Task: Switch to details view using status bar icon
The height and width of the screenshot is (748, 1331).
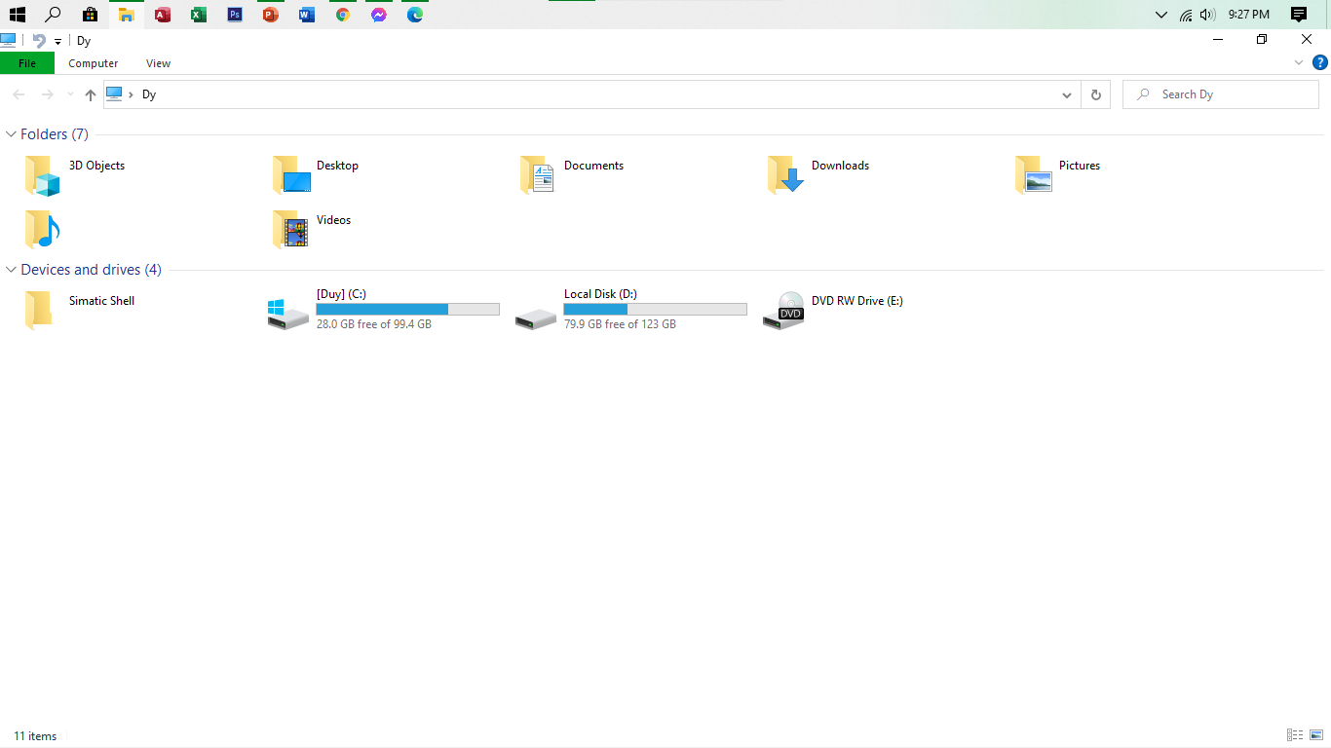Action: [1295, 735]
